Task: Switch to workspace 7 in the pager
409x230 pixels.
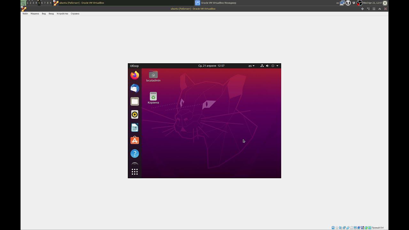Action: [45, 3]
